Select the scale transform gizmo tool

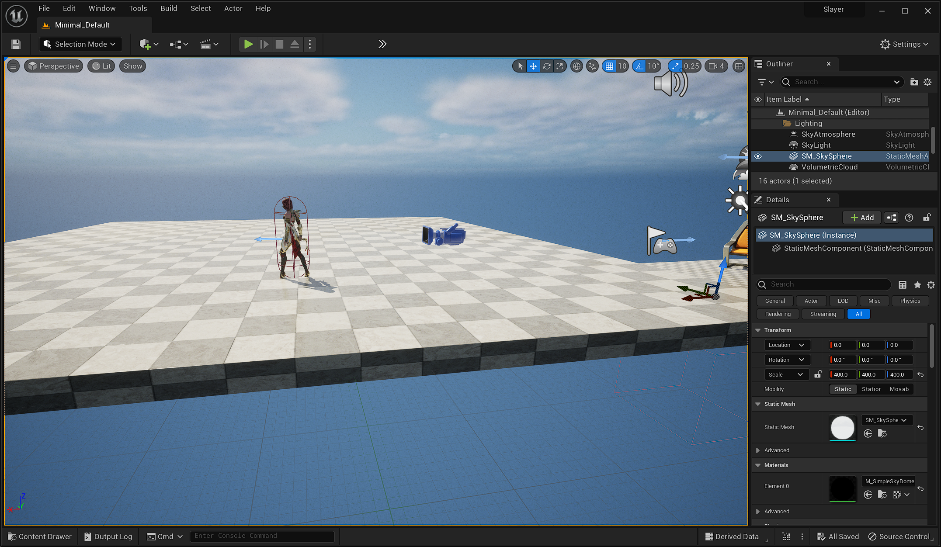point(559,66)
